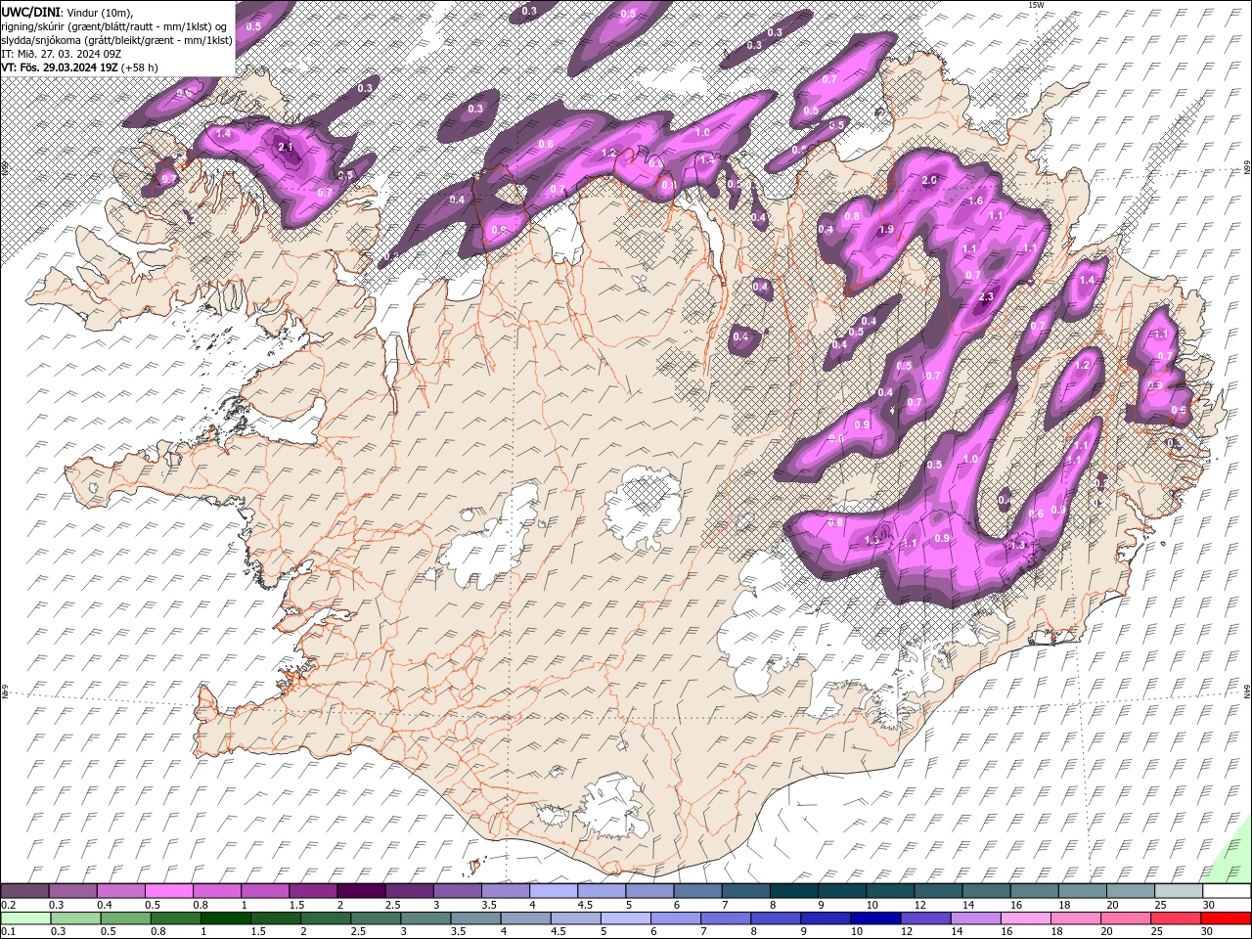Click the '2.3' precipitation value on map
Image resolution: width=1252 pixels, height=939 pixels.
click(x=986, y=297)
